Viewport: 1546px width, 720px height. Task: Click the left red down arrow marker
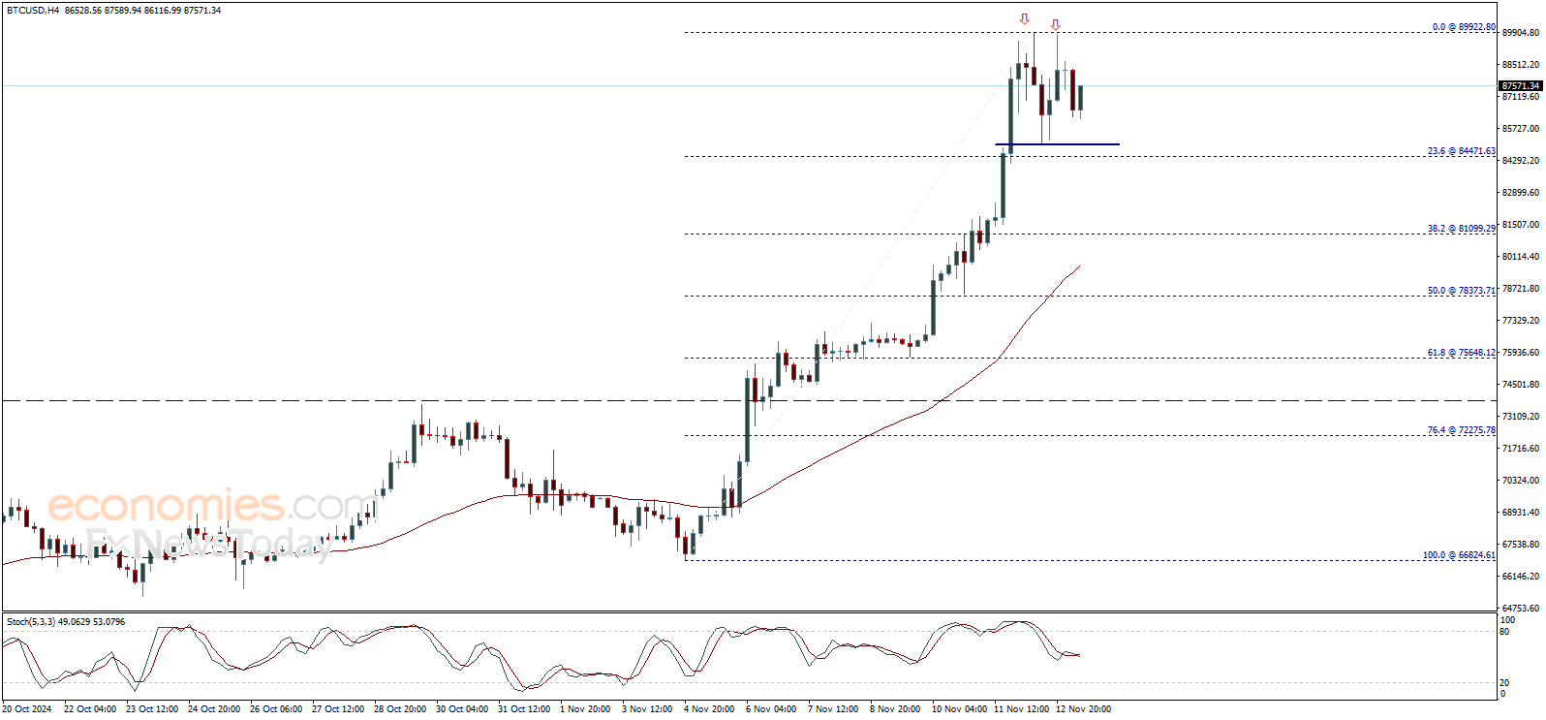tap(1024, 18)
